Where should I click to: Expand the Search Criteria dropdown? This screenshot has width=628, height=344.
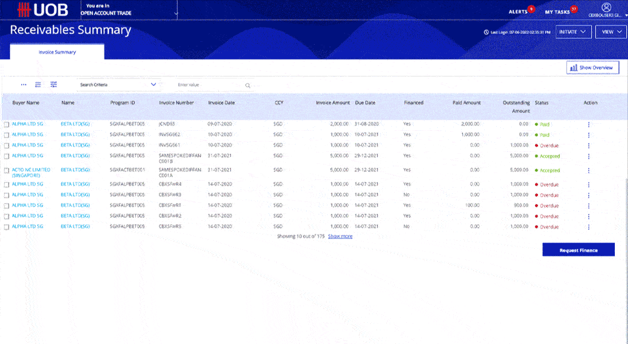click(117, 85)
